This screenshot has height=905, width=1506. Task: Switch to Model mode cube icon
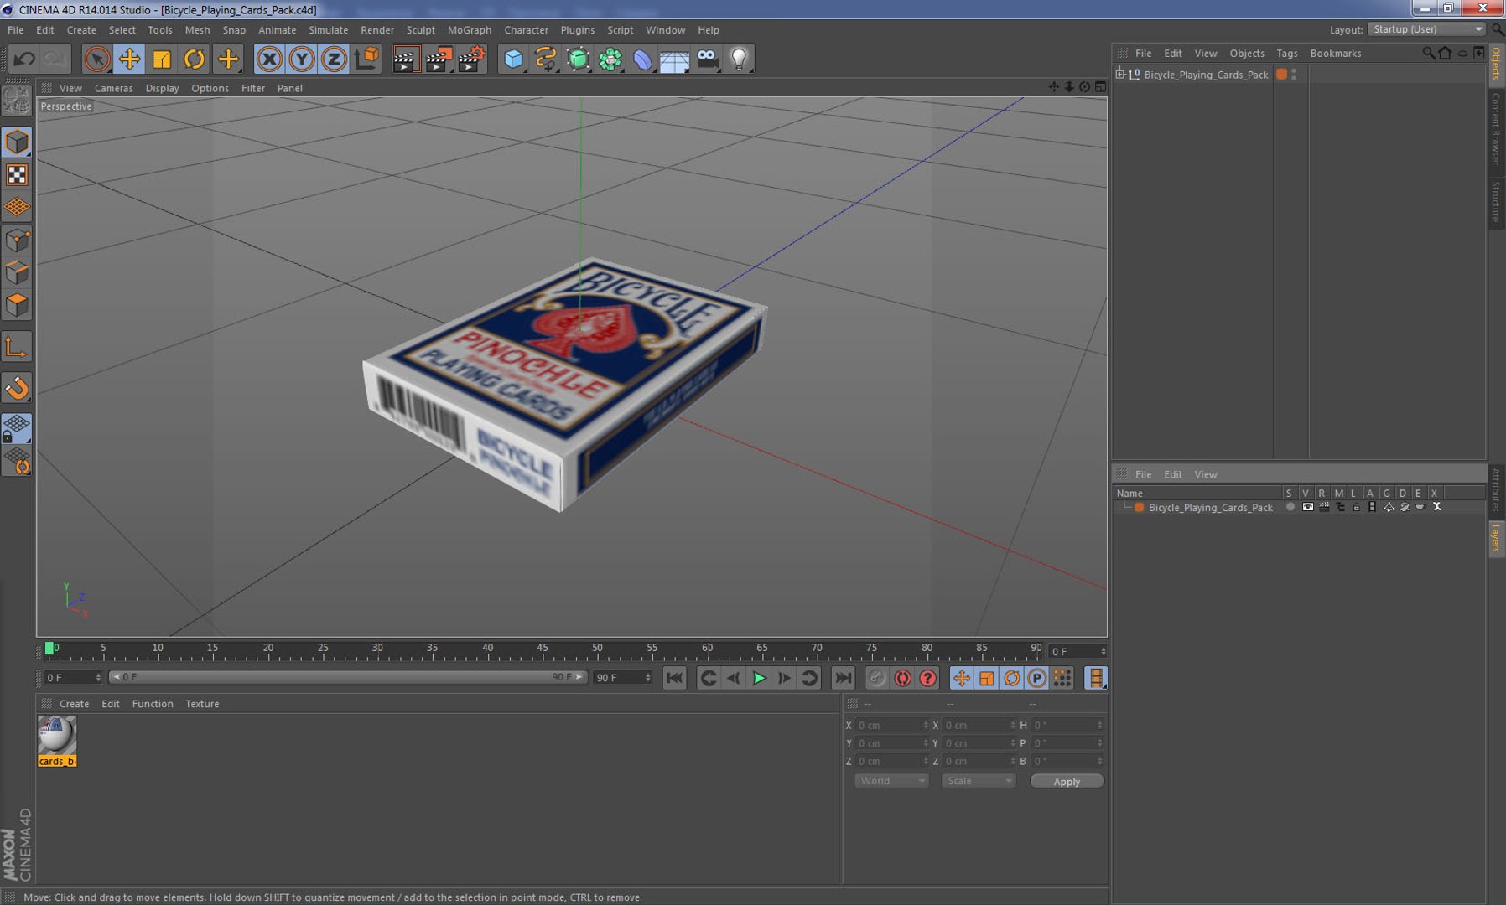tap(17, 142)
